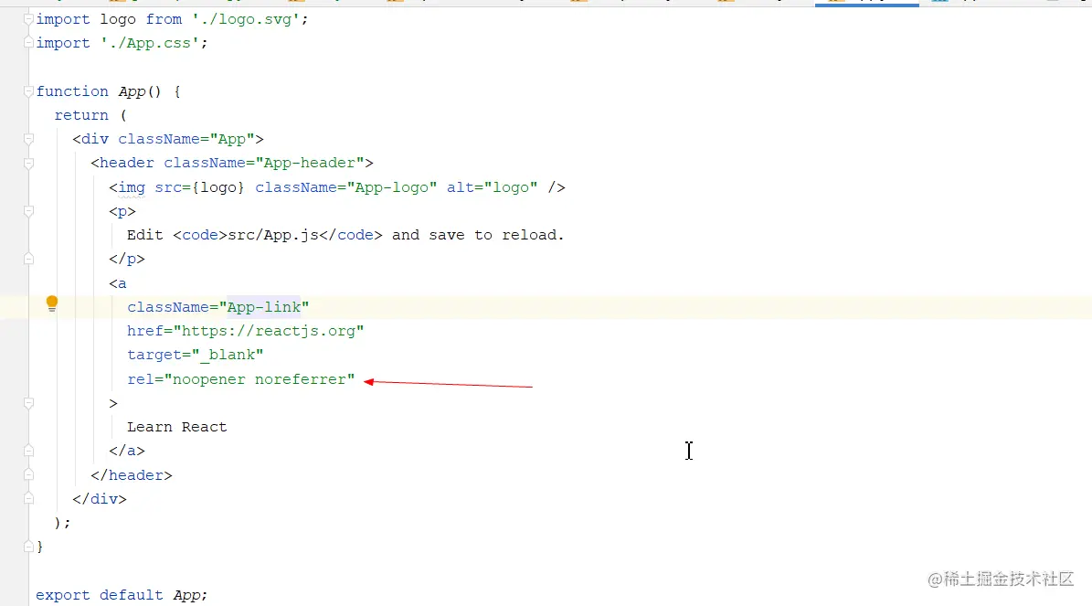
Task: Collapse the function App() fold marker
Action: click(28, 91)
